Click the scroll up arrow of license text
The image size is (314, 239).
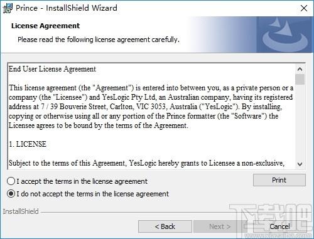pyautogui.click(x=300, y=69)
